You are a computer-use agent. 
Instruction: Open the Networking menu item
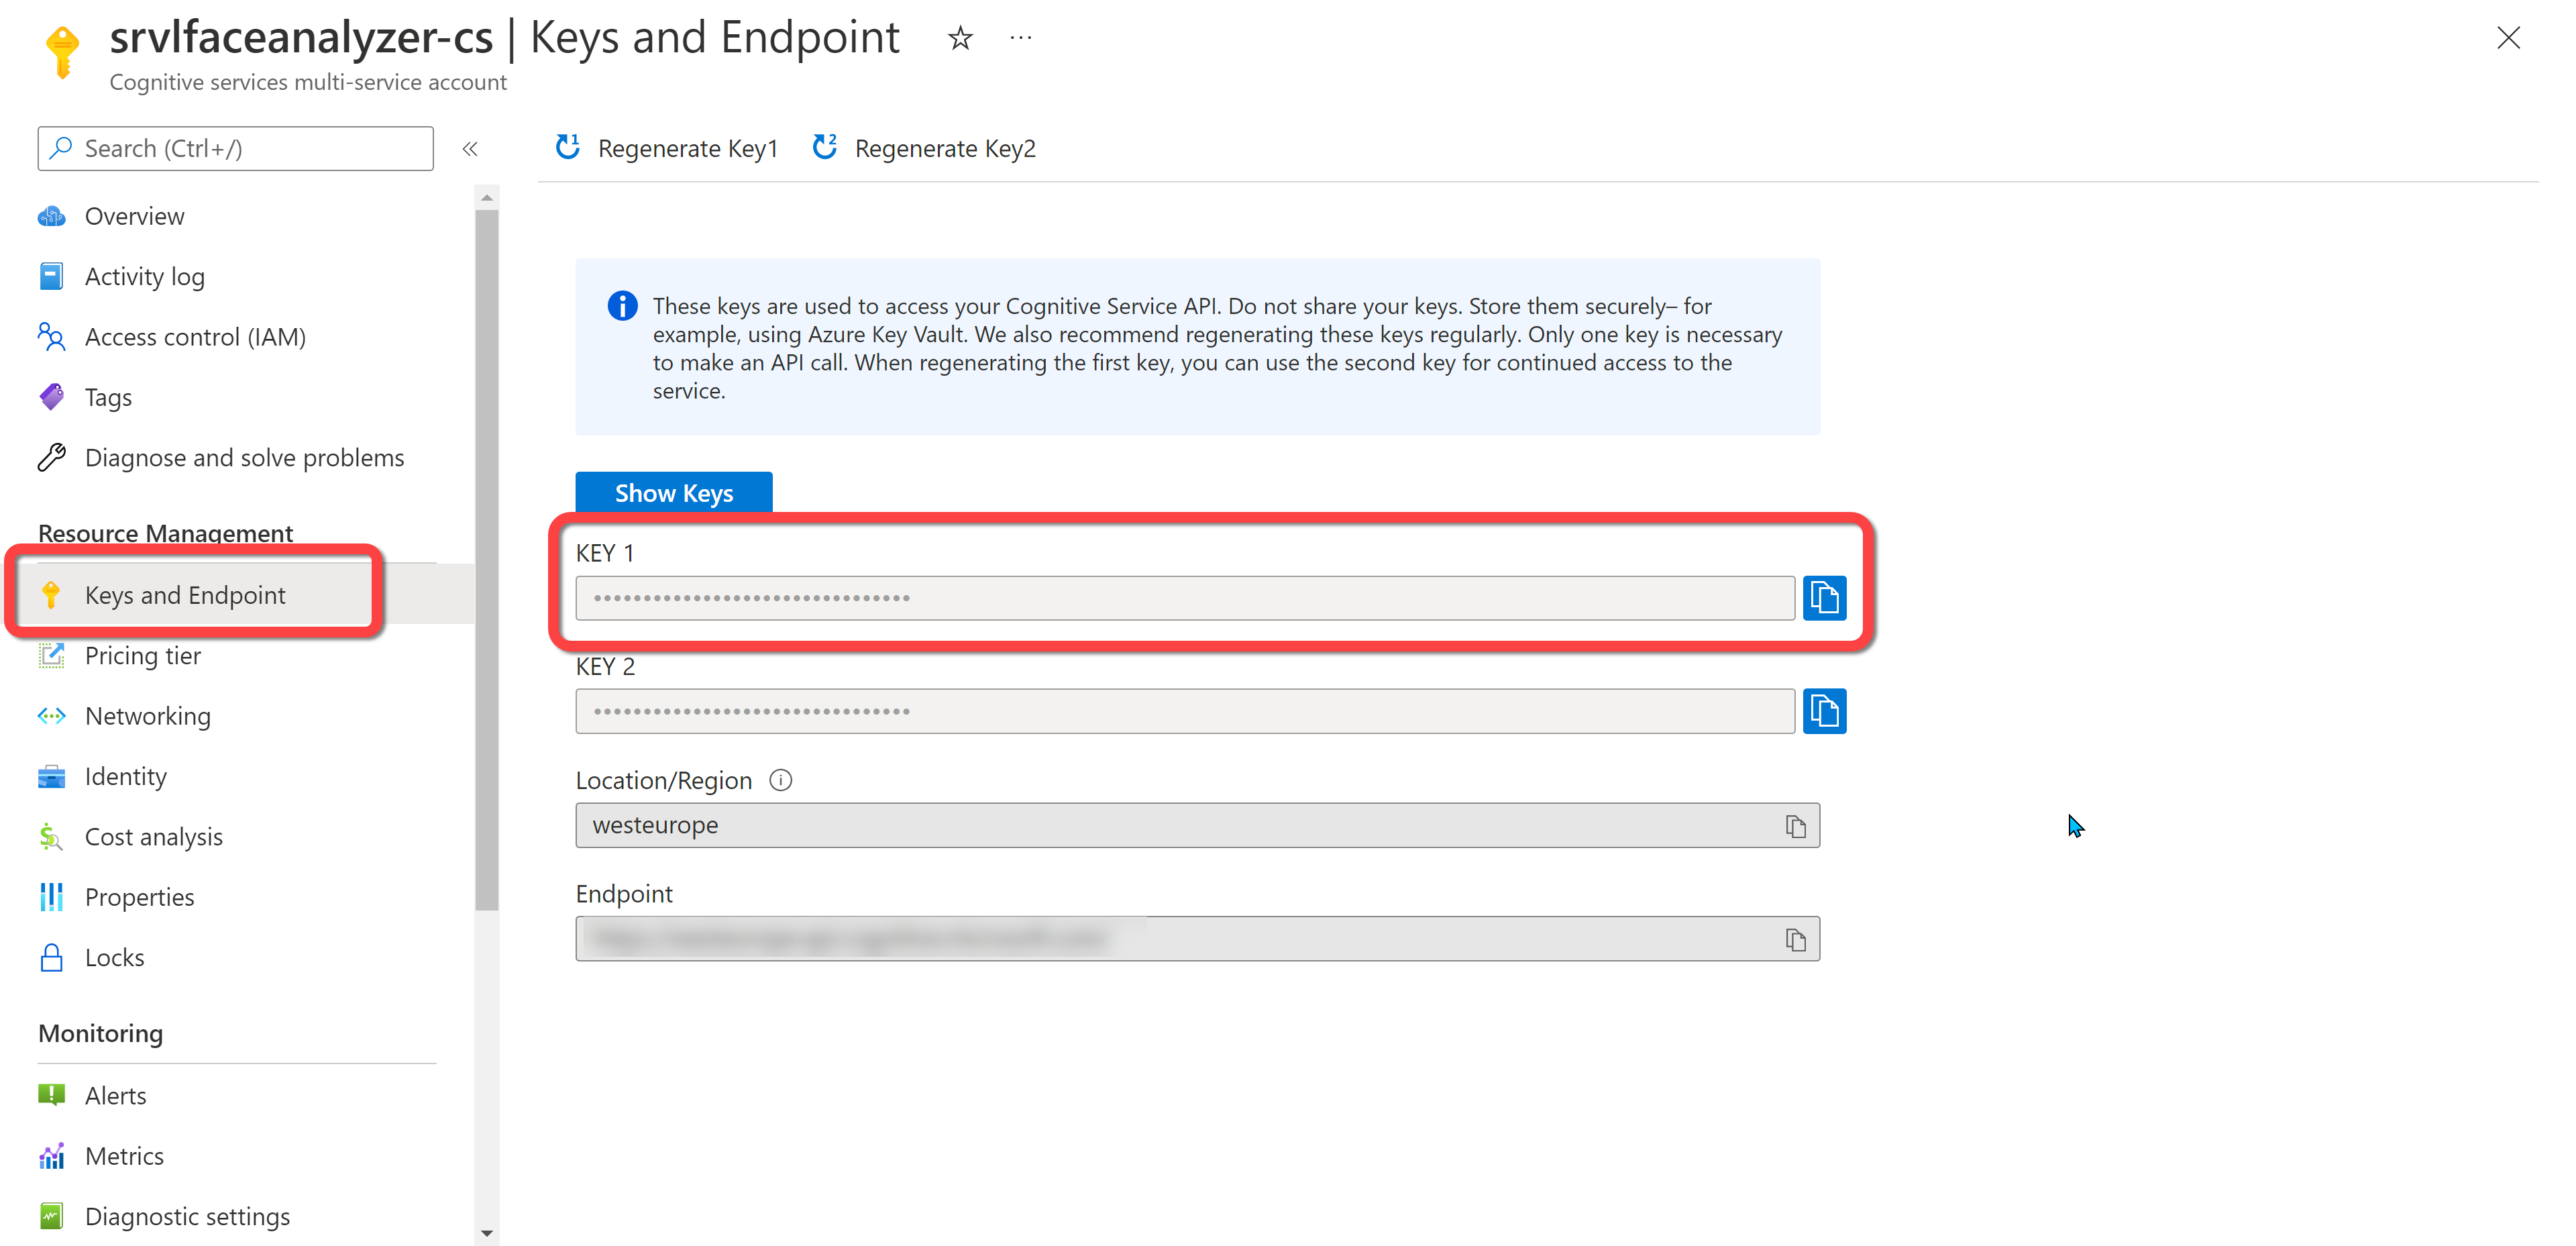coord(147,716)
